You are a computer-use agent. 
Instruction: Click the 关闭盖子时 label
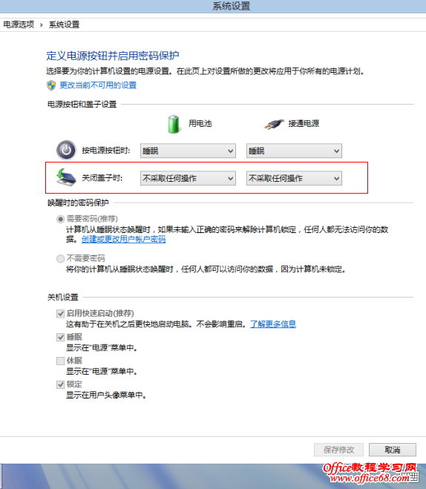click(x=102, y=178)
